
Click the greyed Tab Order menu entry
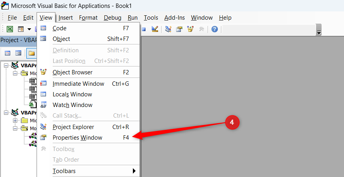[x=88, y=160]
